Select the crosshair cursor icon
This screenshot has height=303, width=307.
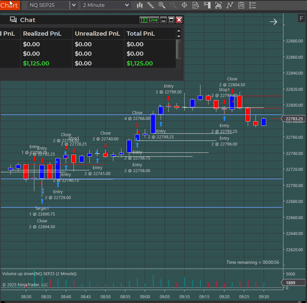[184, 5]
